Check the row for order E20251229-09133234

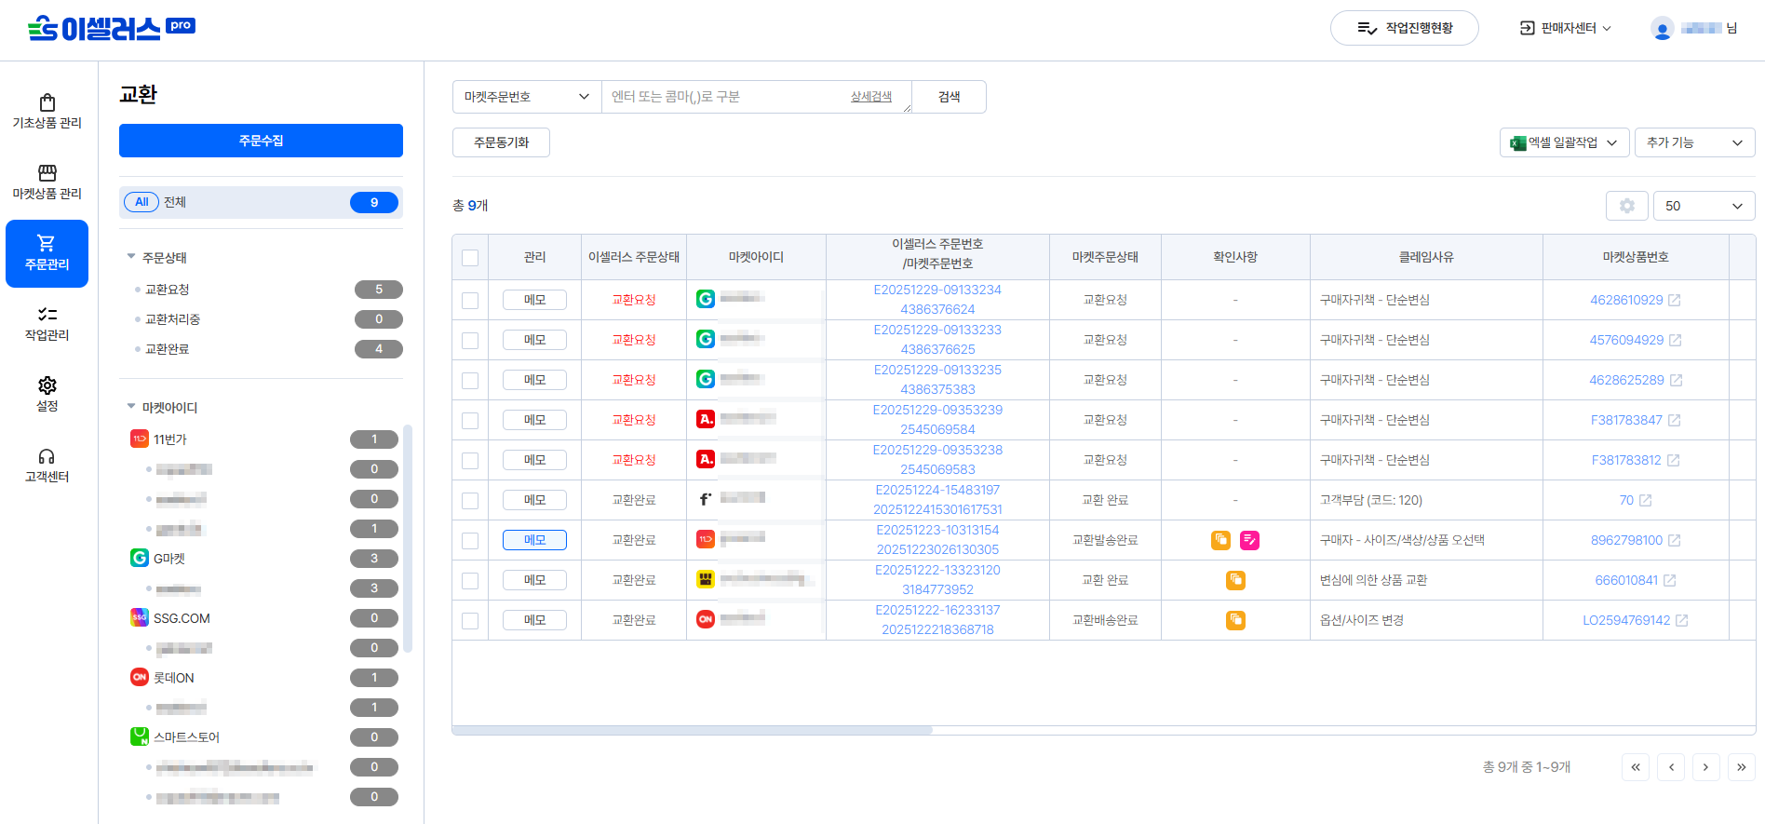[x=470, y=301]
